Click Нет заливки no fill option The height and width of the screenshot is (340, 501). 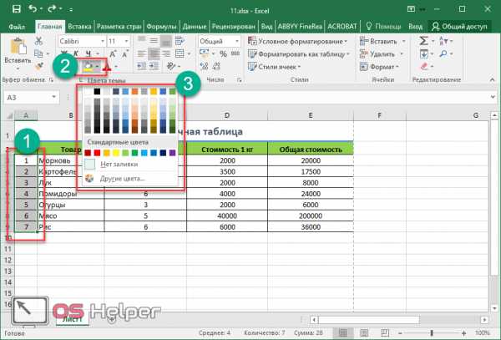[119, 165]
